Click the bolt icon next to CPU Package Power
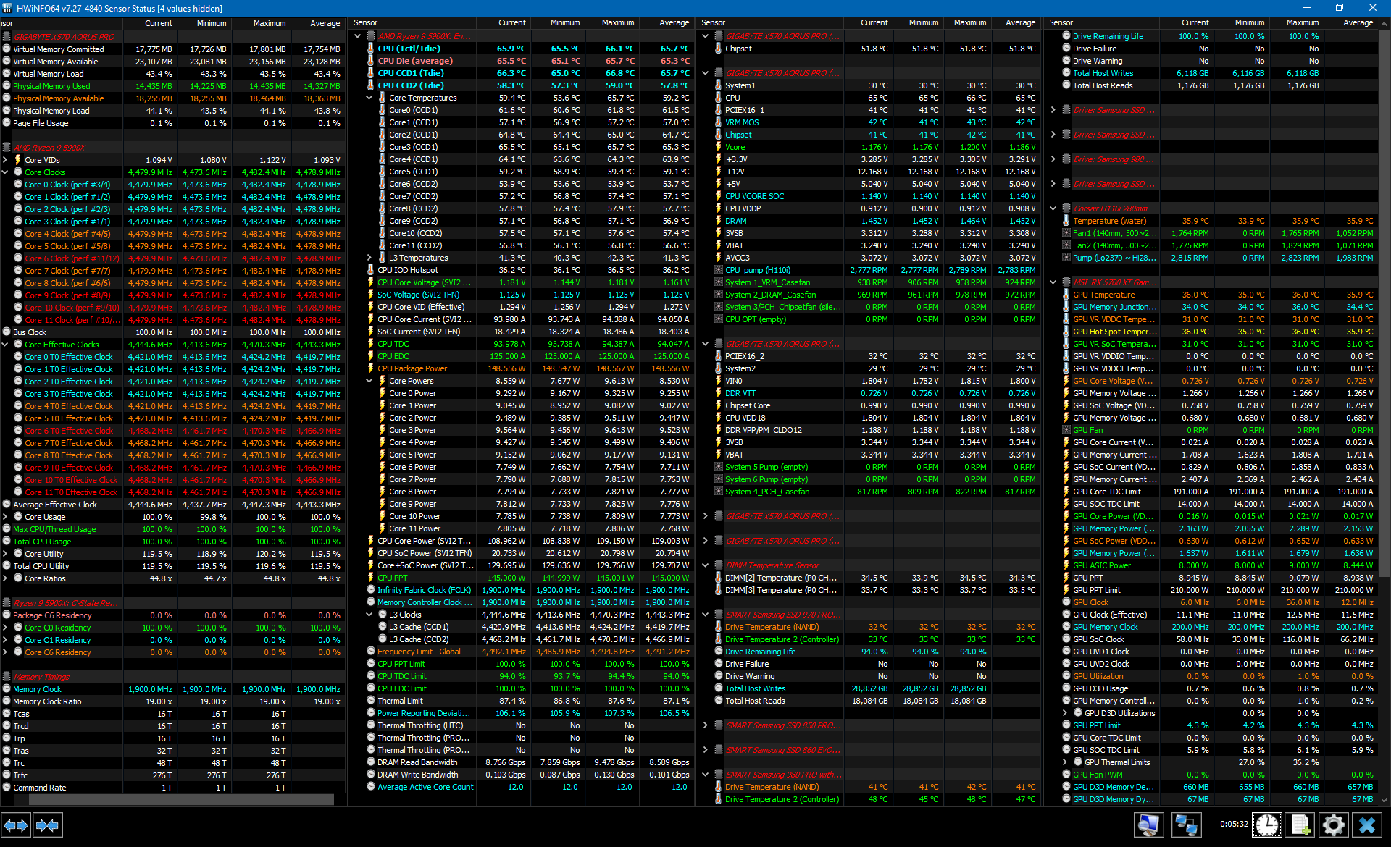 370,368
